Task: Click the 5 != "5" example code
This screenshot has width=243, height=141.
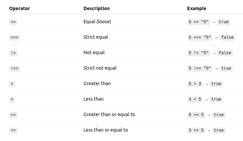Action: (198, 53)
